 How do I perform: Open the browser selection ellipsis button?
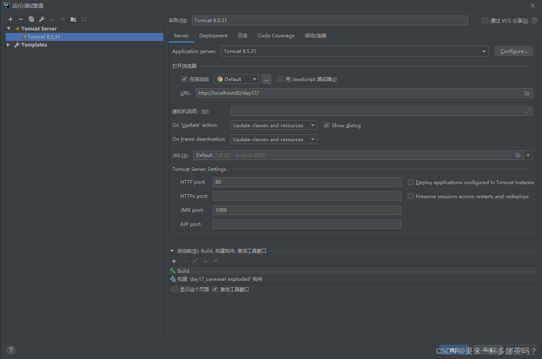click(266, 79)
